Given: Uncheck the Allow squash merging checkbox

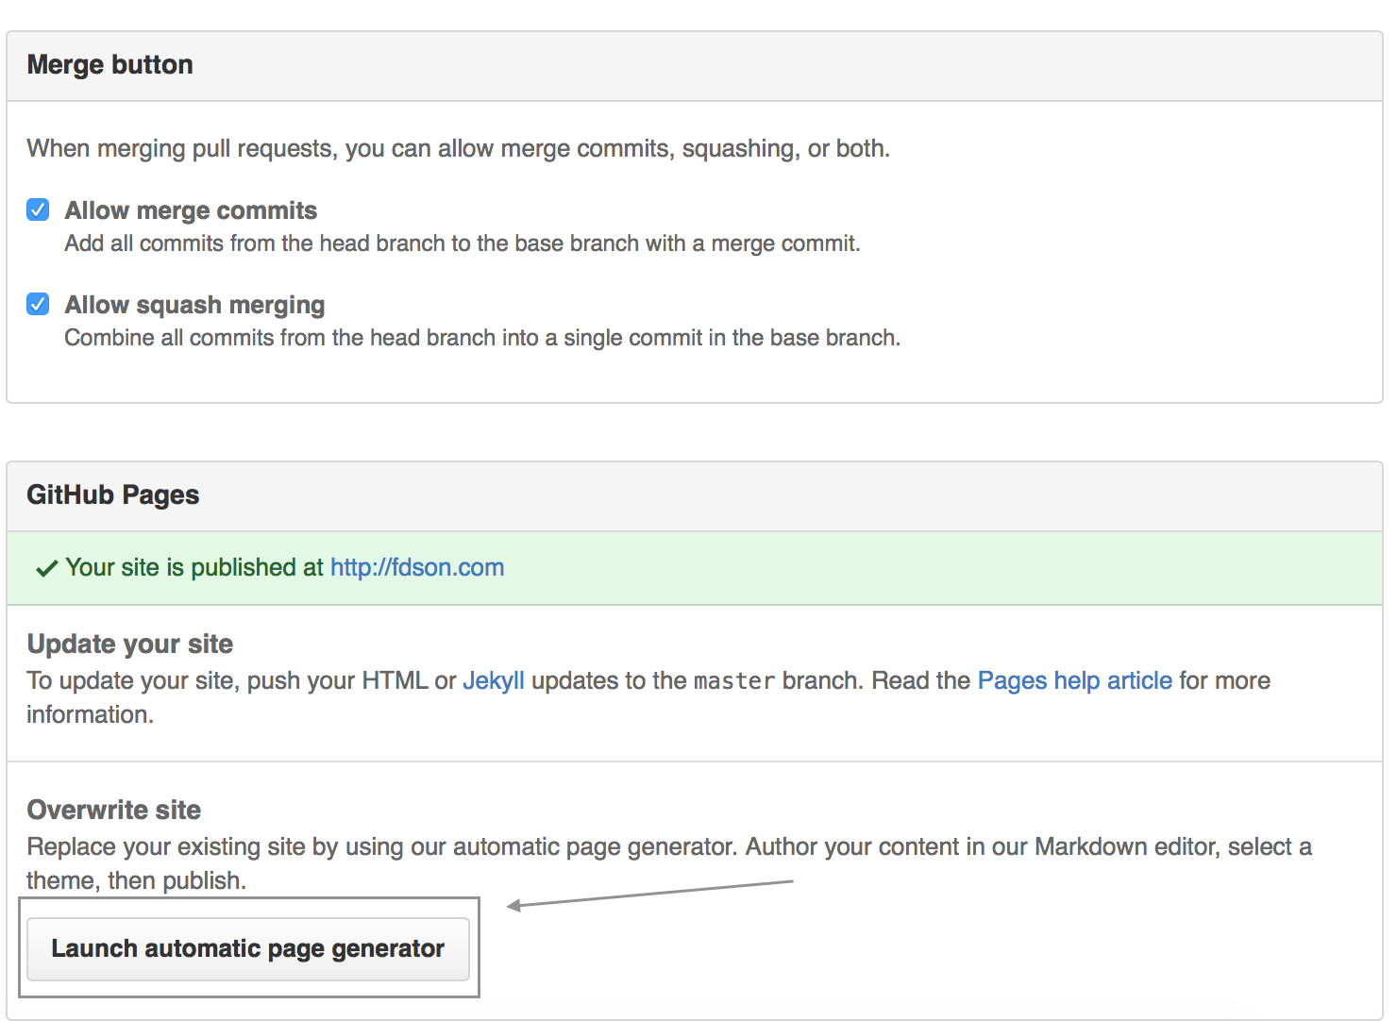Looking at the screenshot, I should (x=38, y=304).
